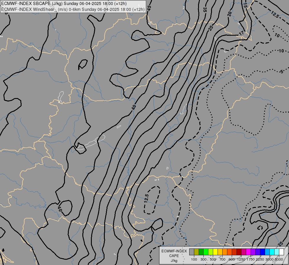The width and height of the screenshot is (289, 265).
Task: Select the bright green legend swatch
Action: tap(206, 252)
